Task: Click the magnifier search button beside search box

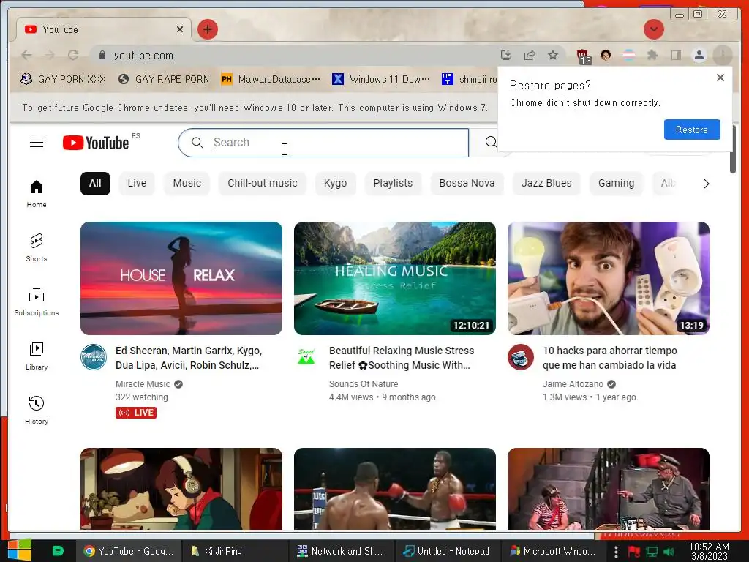Action: coord(491,142)
